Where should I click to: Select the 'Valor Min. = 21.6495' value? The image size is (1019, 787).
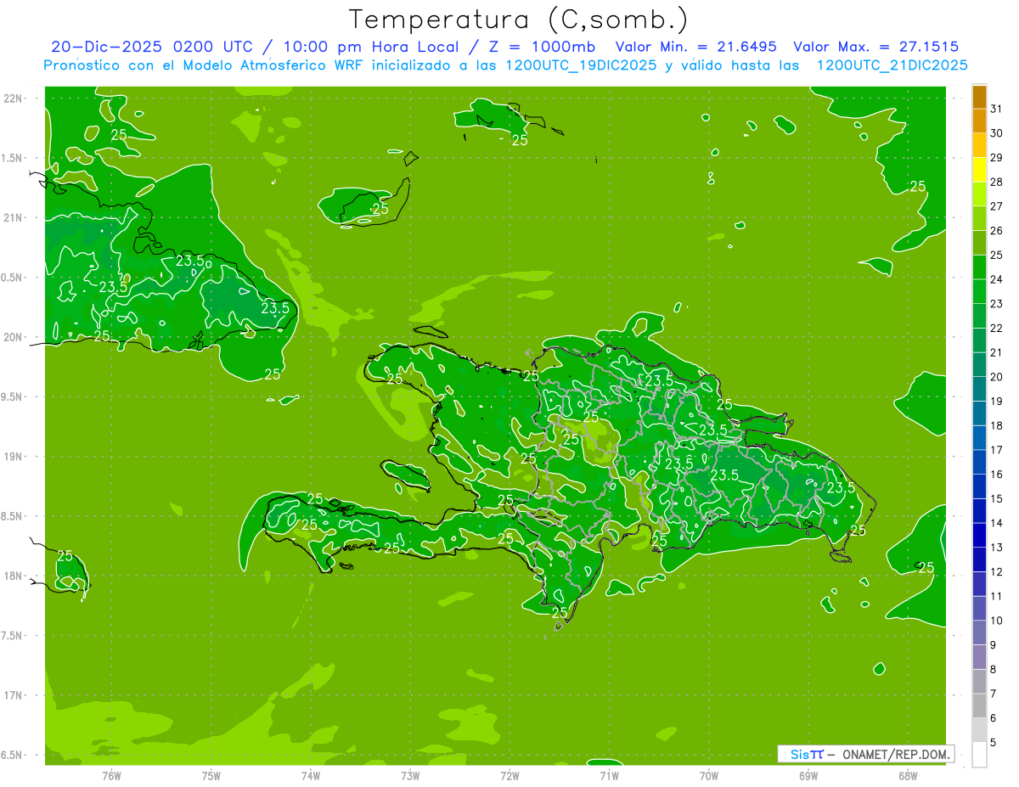695,47
